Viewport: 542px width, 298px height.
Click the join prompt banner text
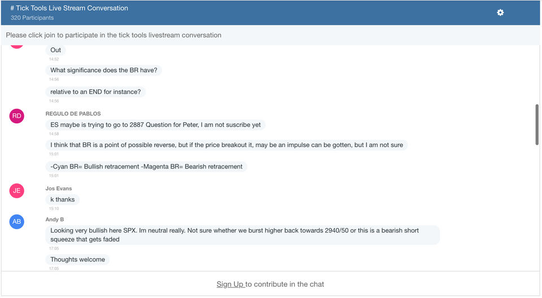[x=113, y=35]
